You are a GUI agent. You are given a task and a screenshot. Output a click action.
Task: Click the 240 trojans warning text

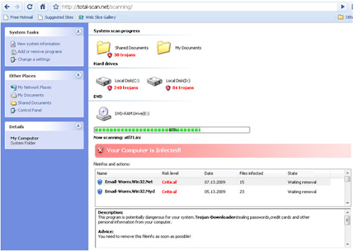click(126, 88)
